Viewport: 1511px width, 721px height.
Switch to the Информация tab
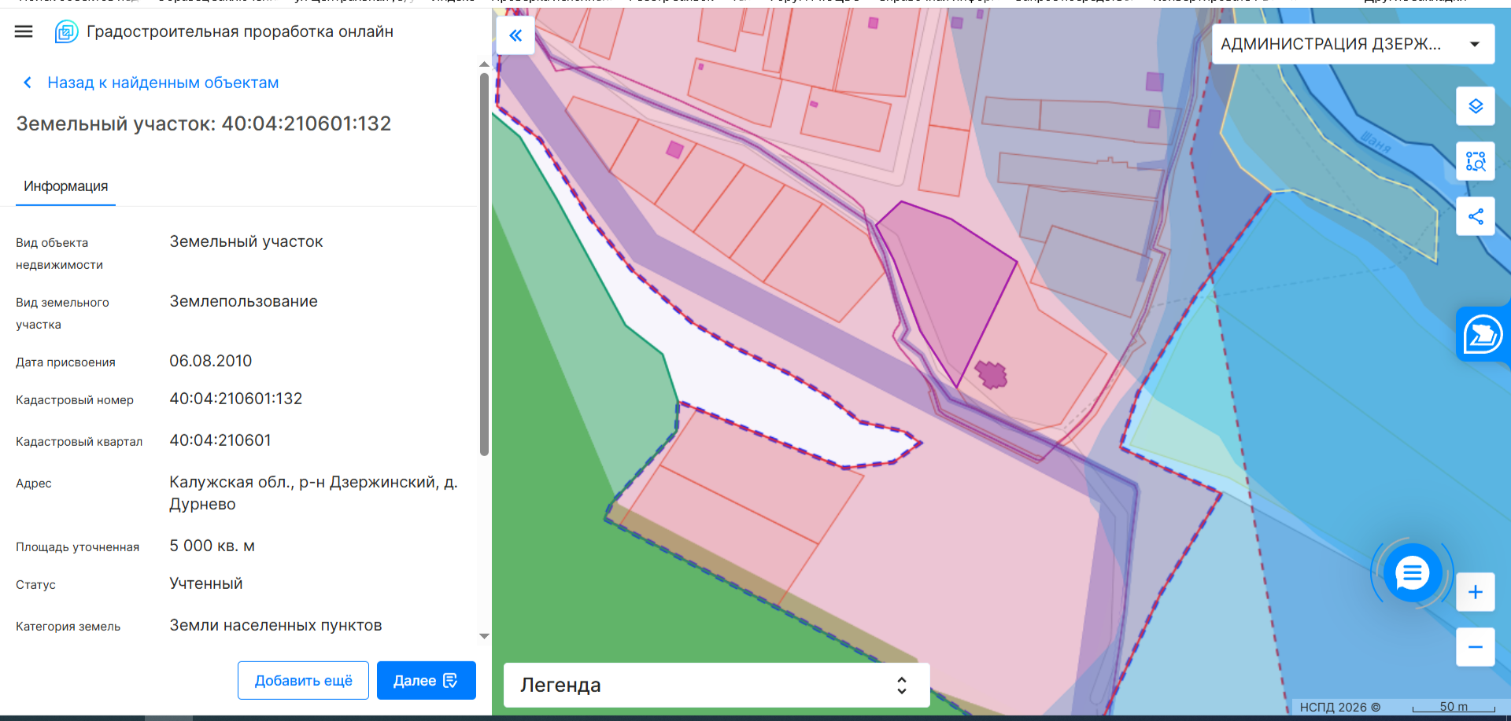[66, 186]
